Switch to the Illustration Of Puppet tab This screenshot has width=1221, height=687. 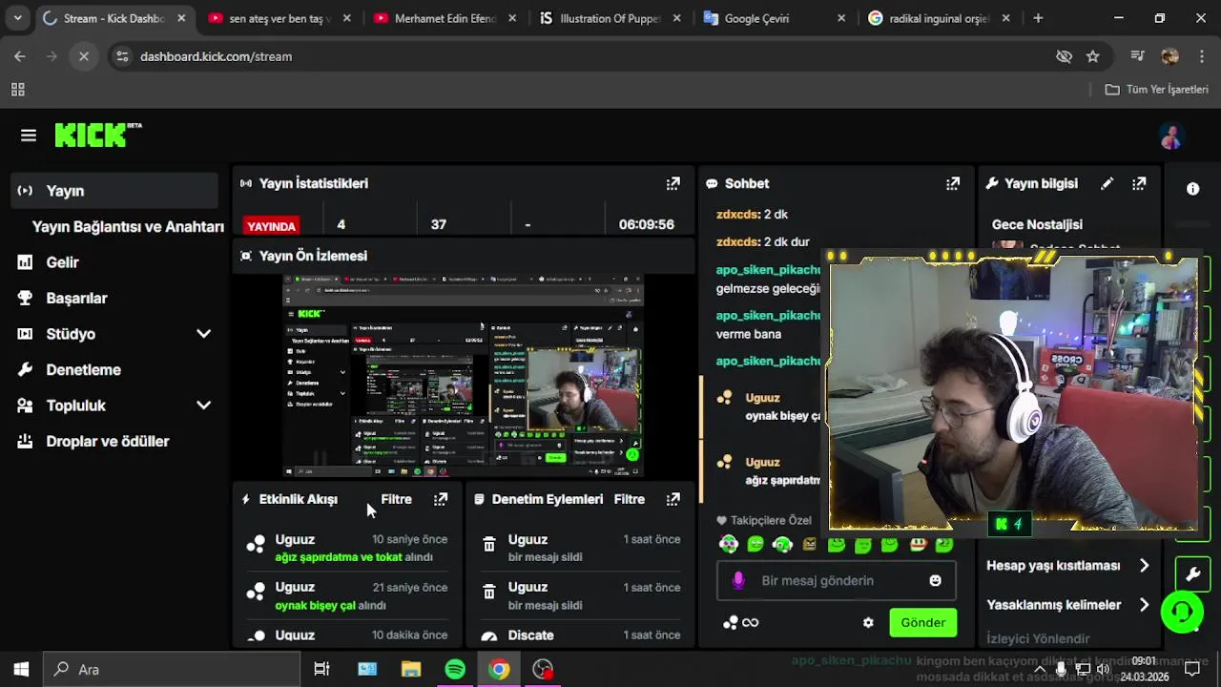pos(609,18)
